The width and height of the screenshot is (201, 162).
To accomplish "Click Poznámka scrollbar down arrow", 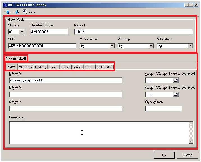I will [x=191, y=142].
